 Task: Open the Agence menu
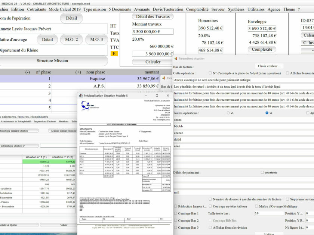coord(274,9)
